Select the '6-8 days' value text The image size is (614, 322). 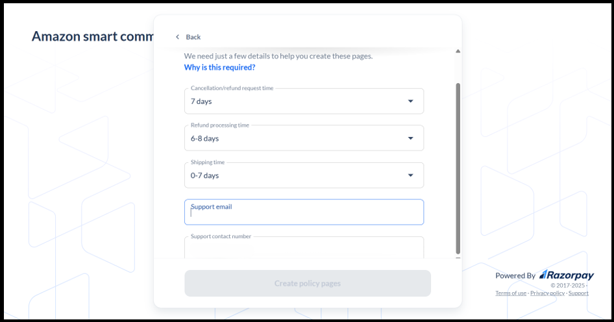coord(204,139)
